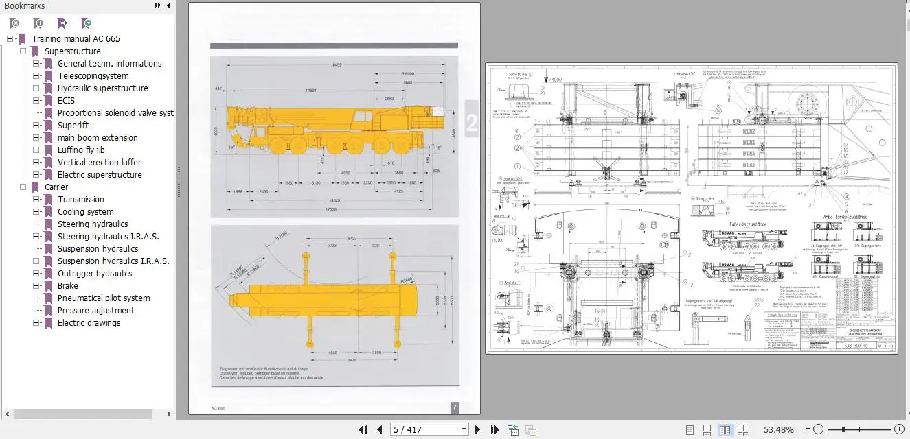Screen dimensions: 910x439
Task: Open the bookmark options menu icon
Action: click(x=87, y=23)
